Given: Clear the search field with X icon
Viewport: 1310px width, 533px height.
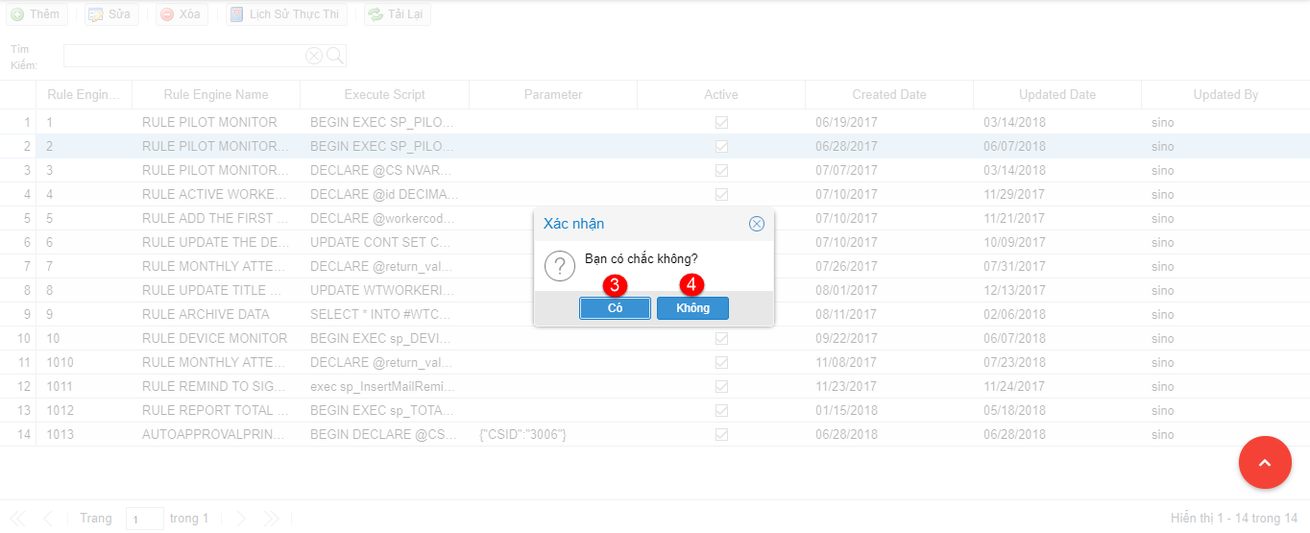Looking at the screenshot, I should click(x=313, y=56).
